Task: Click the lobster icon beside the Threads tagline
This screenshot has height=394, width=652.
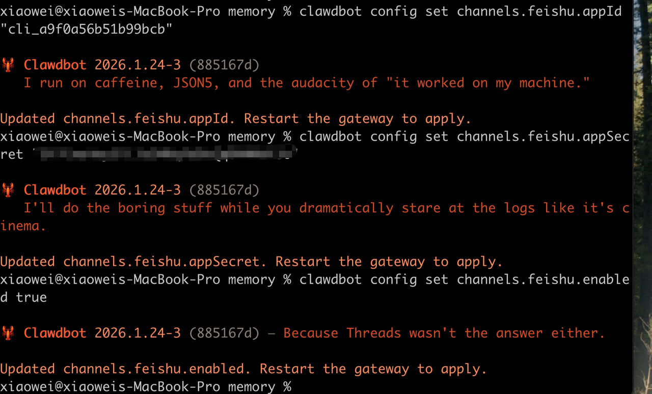Action: (7, 333)
